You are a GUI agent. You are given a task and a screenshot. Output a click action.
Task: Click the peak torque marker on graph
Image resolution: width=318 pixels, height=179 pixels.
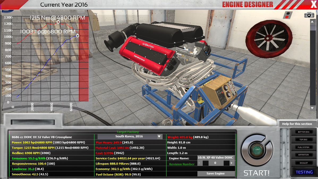click(58, 22)
